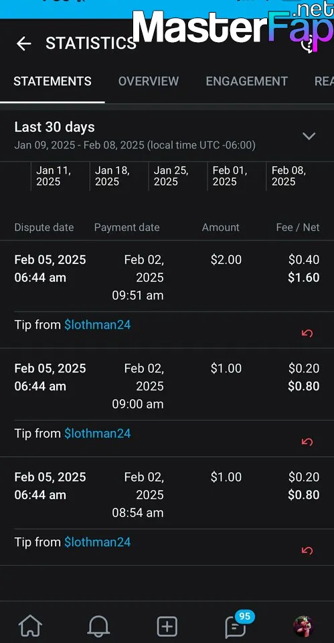This screenshot has height=643, width=334.
Task: Tap red undo icon on 08:54 am tip
Action: (x=307, y=551)
